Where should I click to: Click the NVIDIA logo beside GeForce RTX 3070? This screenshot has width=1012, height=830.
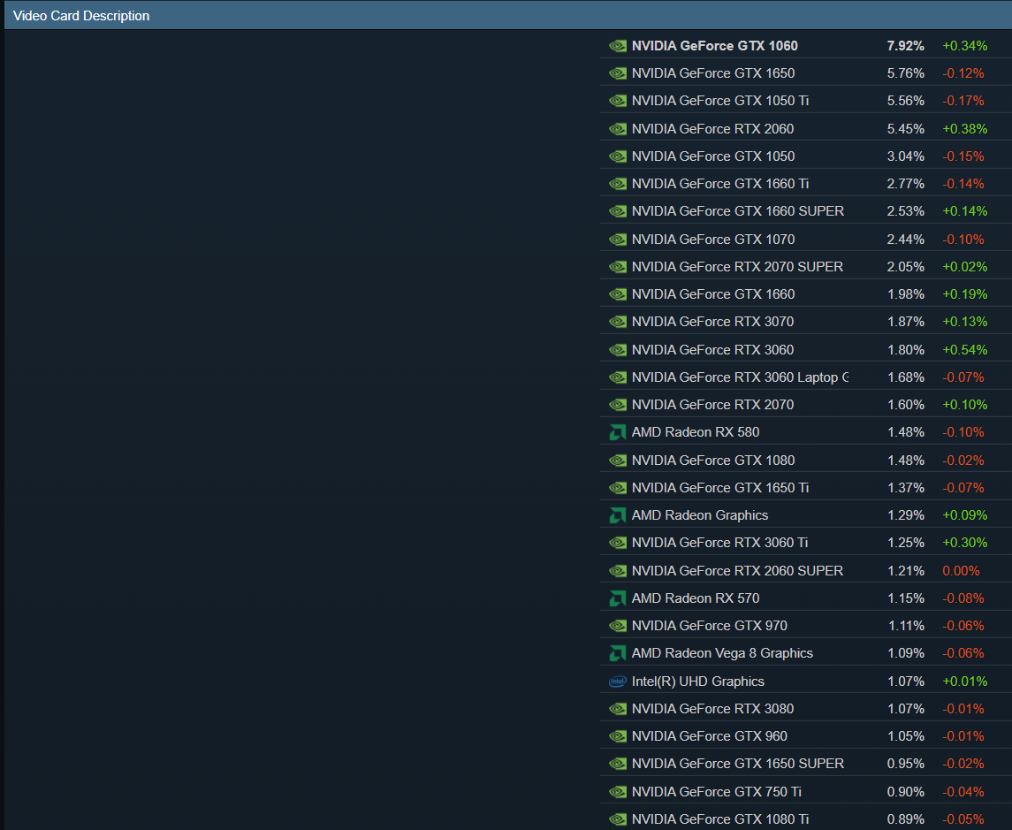[x=618, y=322]
